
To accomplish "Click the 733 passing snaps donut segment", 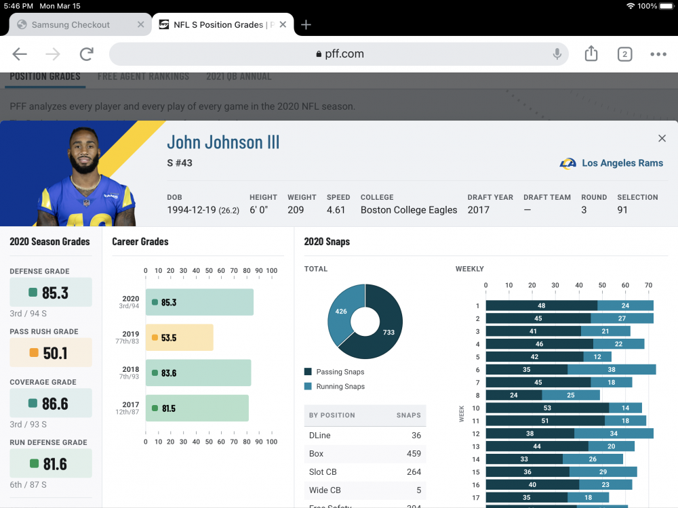I will (x=388, y=332).
